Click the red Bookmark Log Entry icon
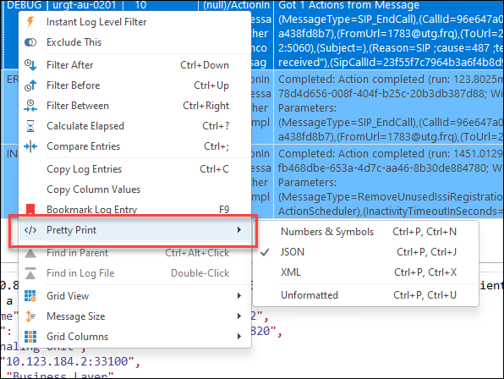This screenshot has width=504, height=379. coord(30,209)
